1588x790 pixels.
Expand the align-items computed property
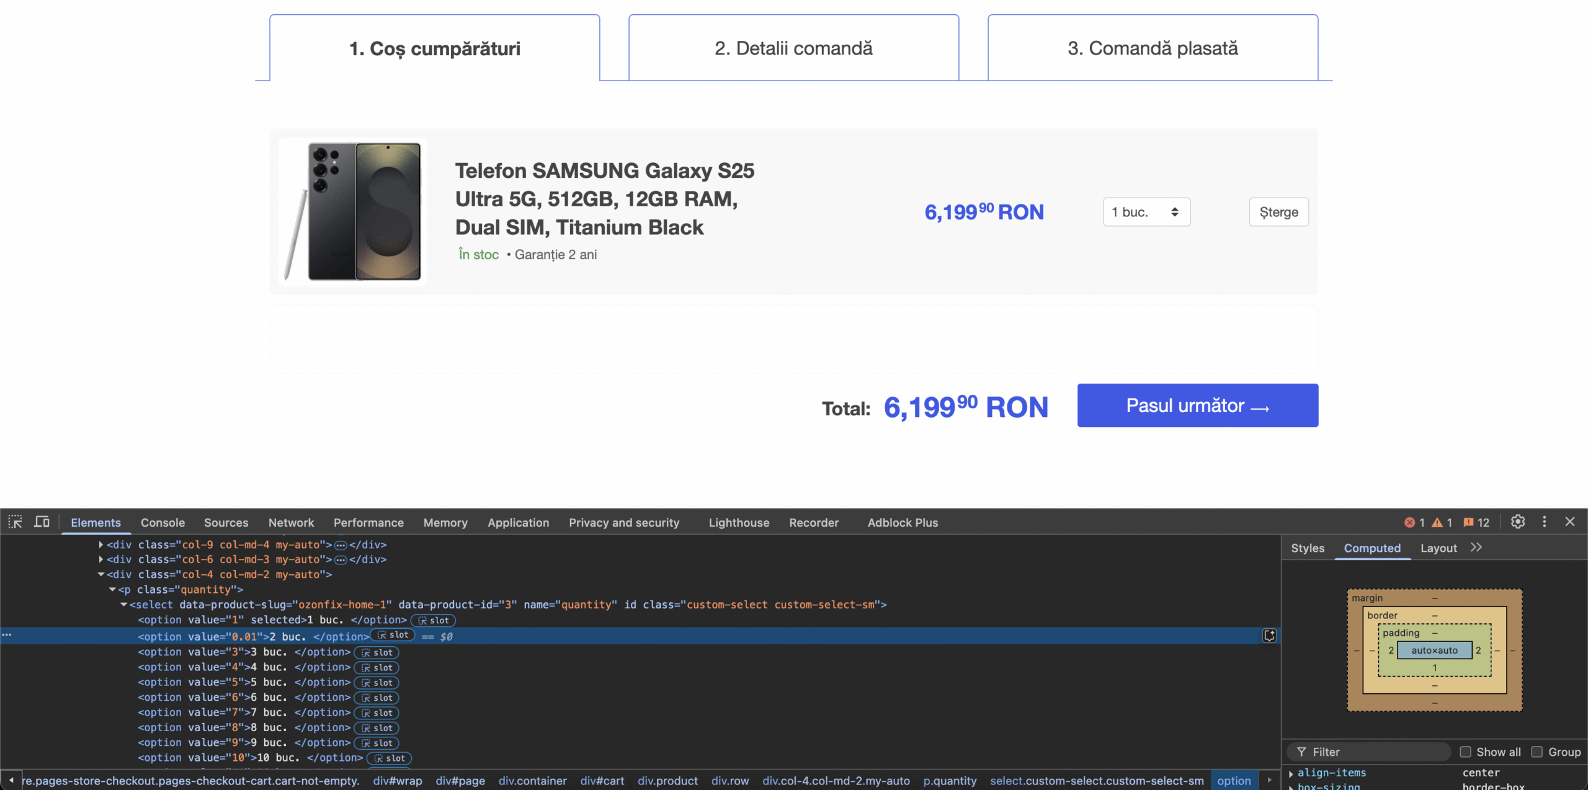tap(1291, 774)
